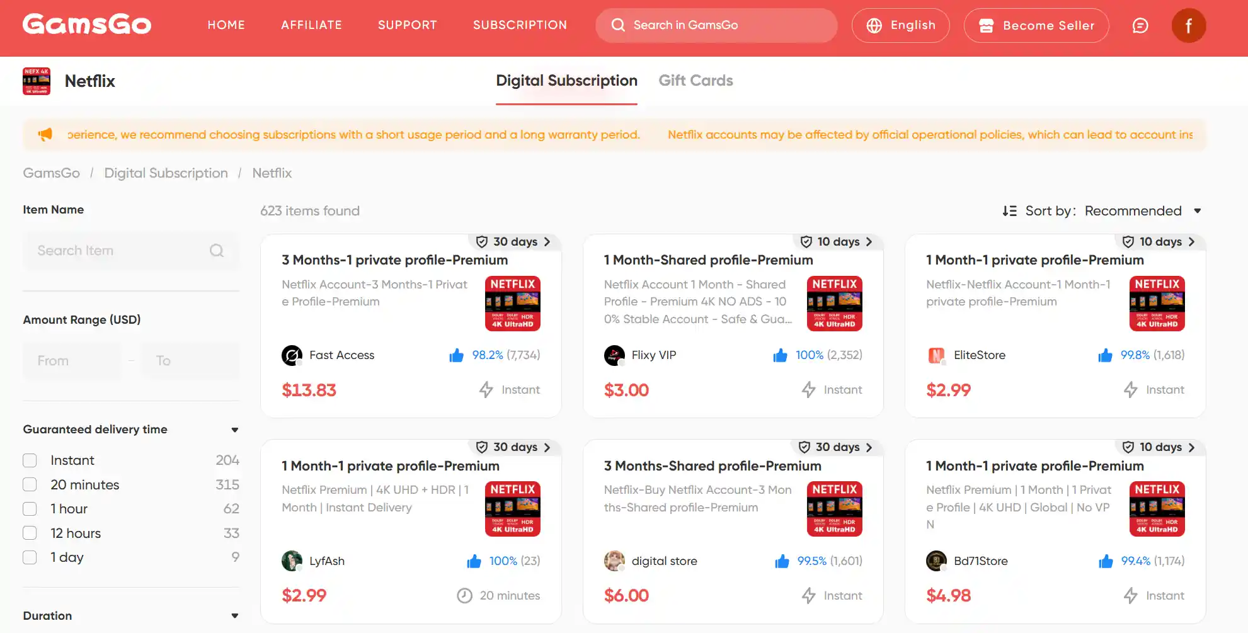
Task: Click the lightning Instant icon on $3.00 listing
Action: coord(808,390)
